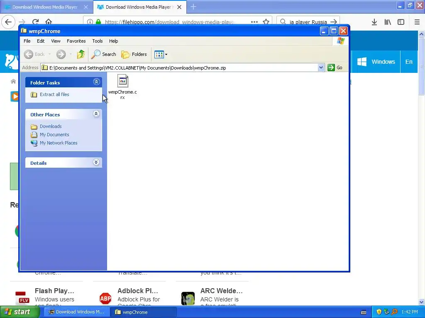
Task: Click the wmpChrome taskbar button
Action: [144, 312]
